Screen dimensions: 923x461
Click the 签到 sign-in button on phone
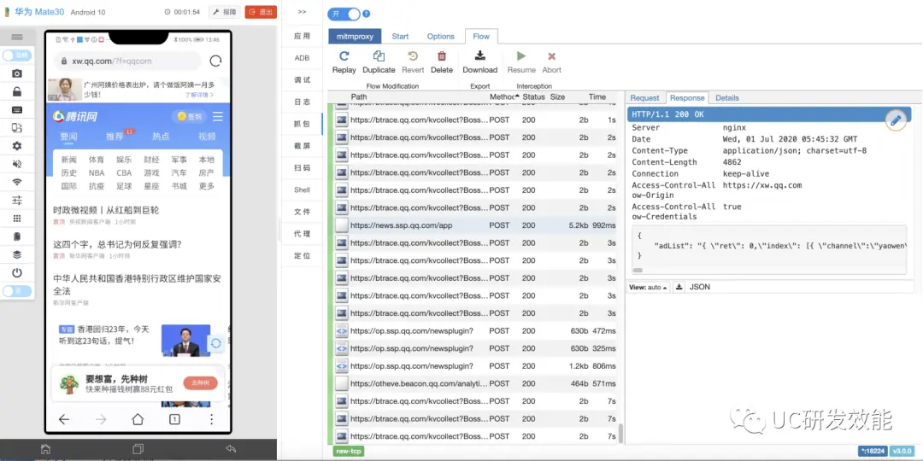point(189,116)
